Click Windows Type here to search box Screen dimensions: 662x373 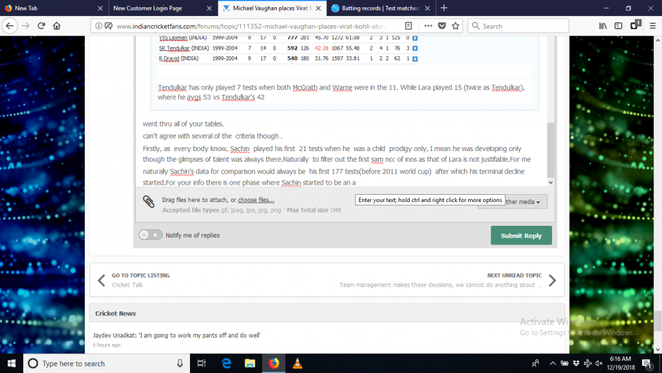105,363
